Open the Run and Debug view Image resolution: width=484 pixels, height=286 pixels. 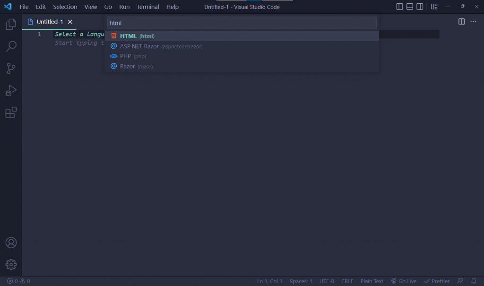point(11,91)
